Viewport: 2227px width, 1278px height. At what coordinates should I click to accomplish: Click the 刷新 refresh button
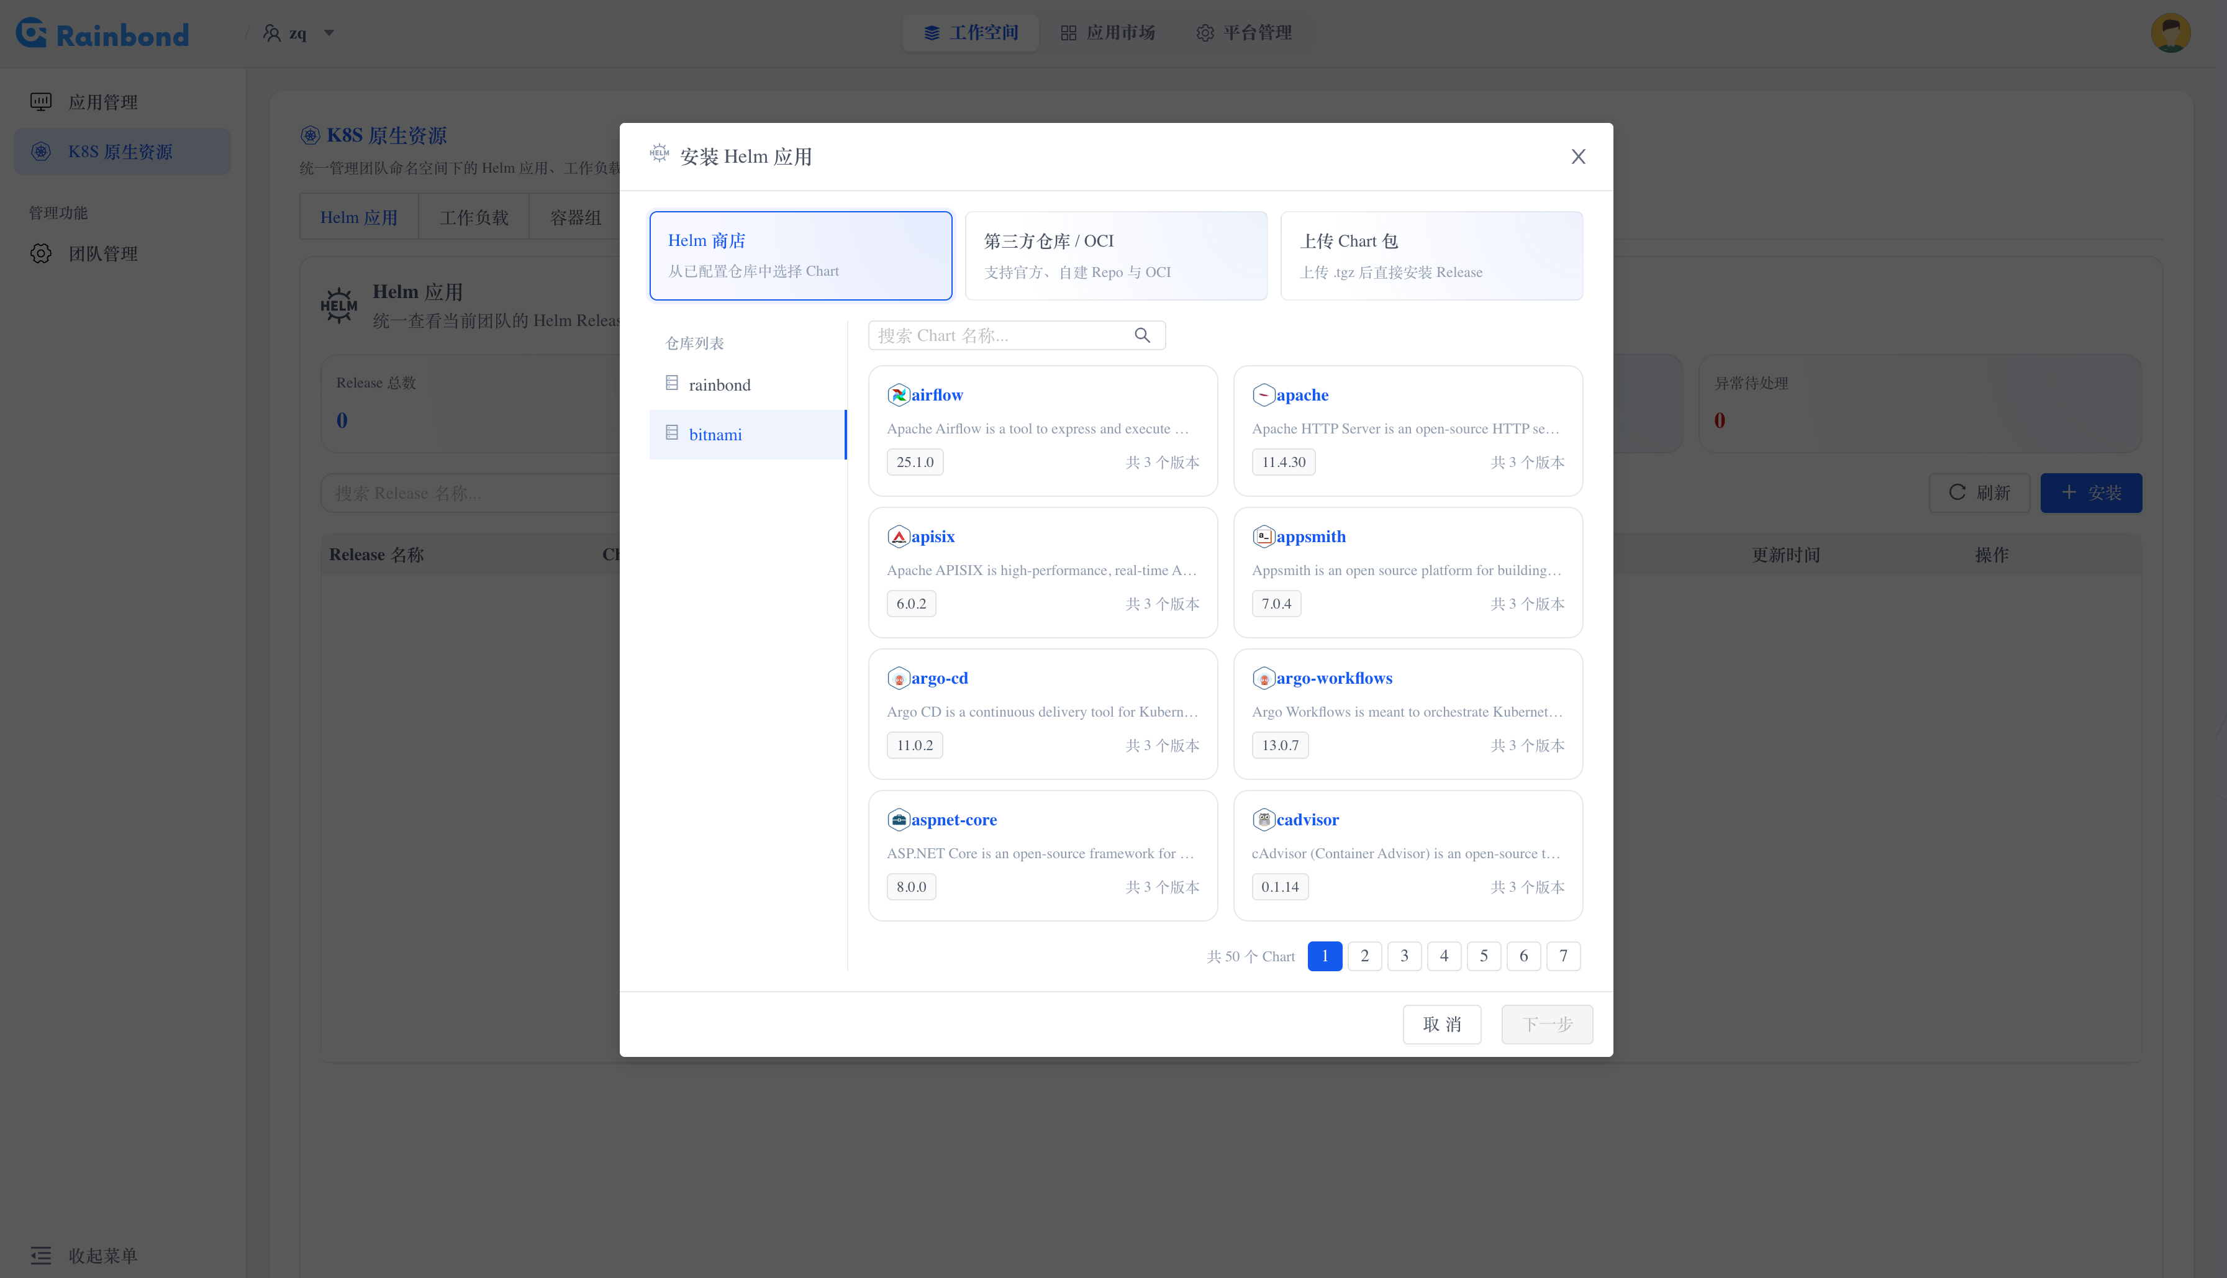1979,492
